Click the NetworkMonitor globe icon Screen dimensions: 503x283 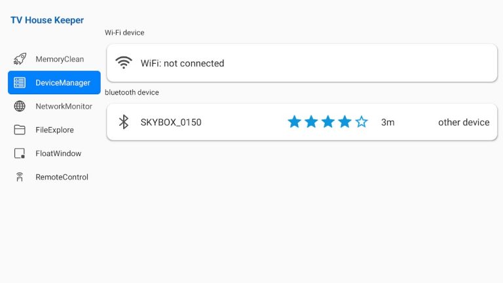tap(20, 106)
